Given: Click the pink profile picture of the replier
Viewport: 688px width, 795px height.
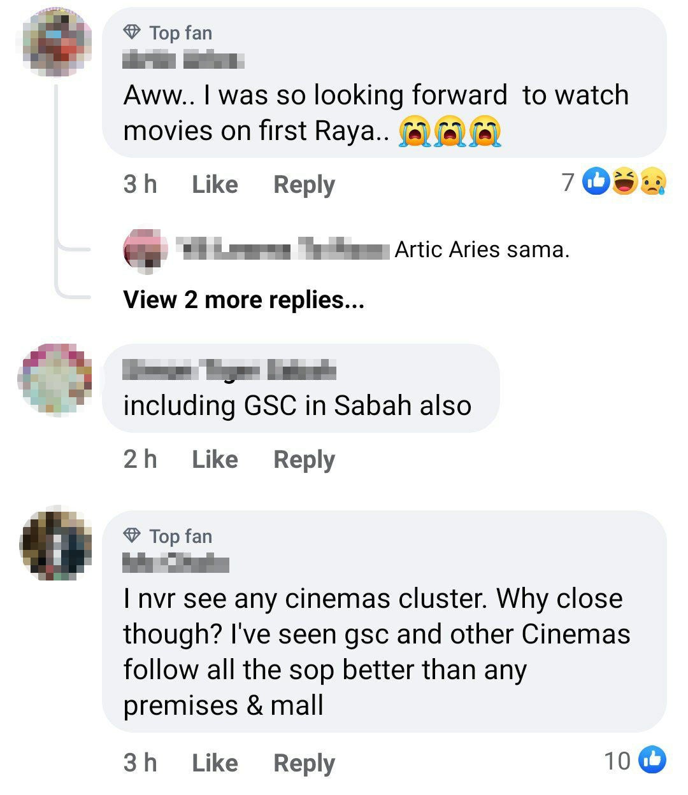Looking at the screenshot, I should [x=145, y=250].
